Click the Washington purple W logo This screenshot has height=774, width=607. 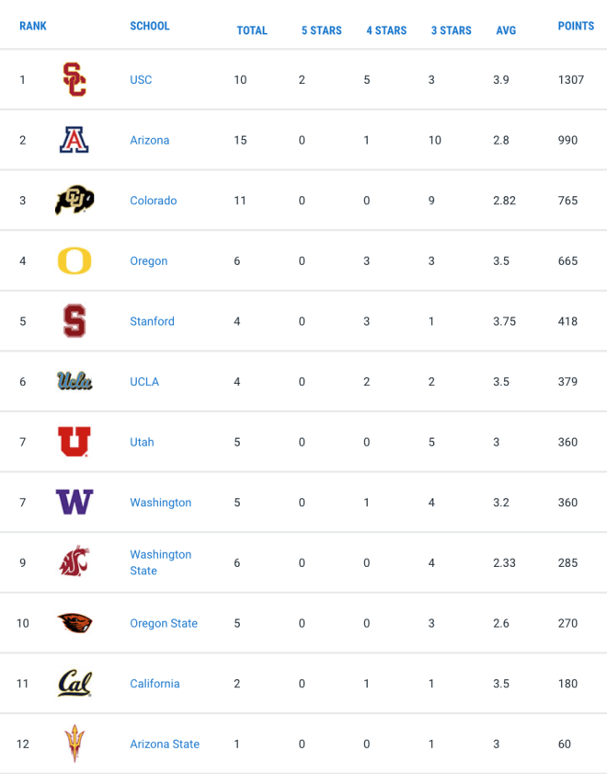click(x=74, y=502)
